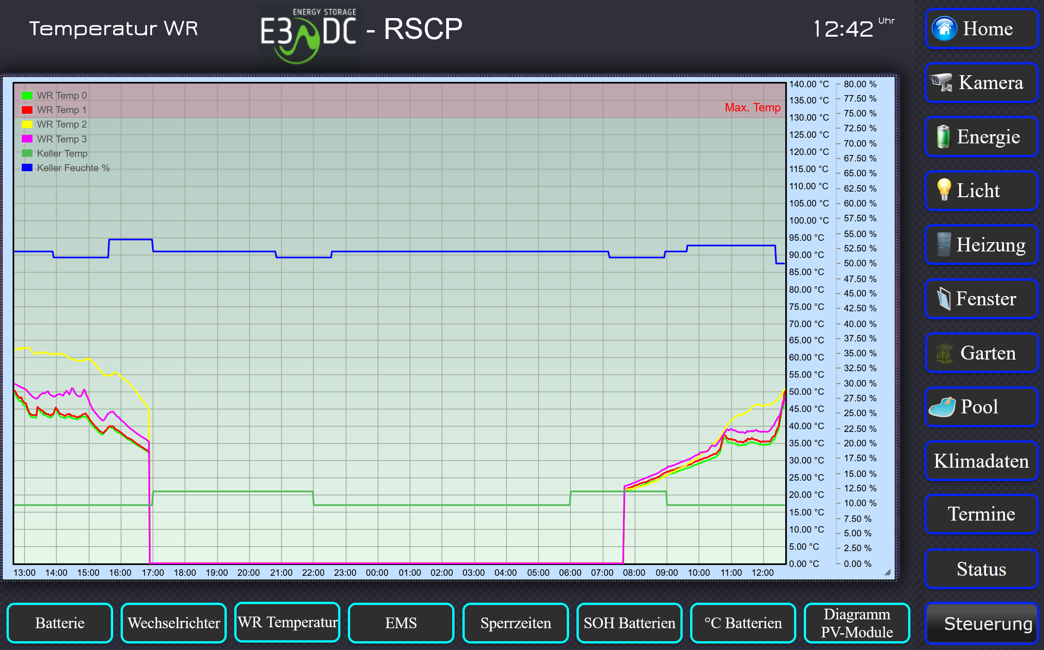1044x650 pixels.
Task: Click the 17:00 time axis label
Action: (153, 573)
